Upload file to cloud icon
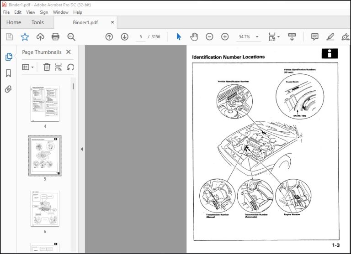 pyautogui.click(x=40, y=36)
